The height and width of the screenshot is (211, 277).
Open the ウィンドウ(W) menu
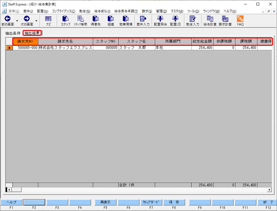click(211, 11)
